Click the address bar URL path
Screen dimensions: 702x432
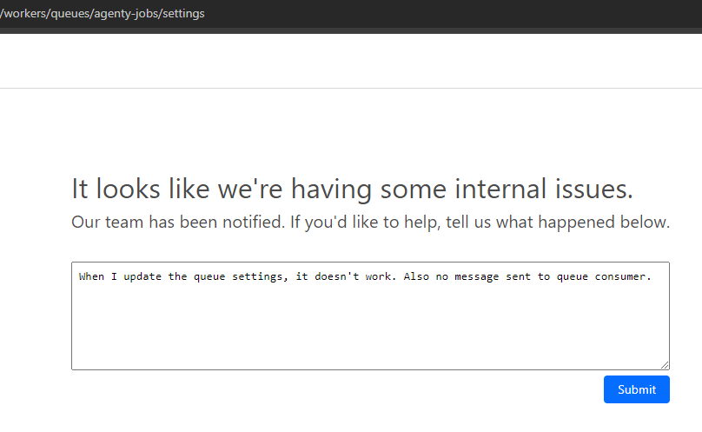[x=104, y=14]
